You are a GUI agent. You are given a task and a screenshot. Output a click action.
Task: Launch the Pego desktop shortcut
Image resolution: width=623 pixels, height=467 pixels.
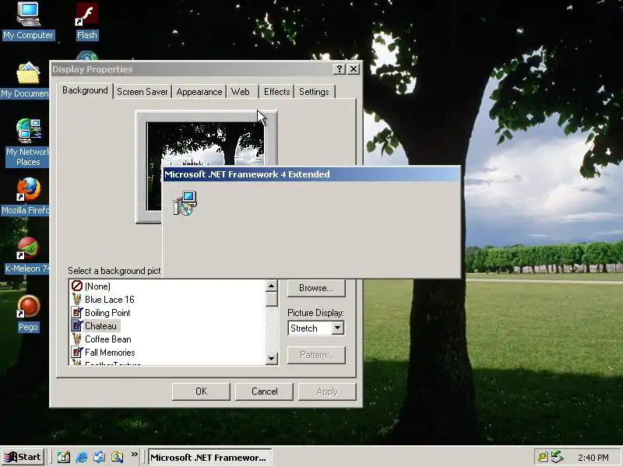click(x=28, y=306)
